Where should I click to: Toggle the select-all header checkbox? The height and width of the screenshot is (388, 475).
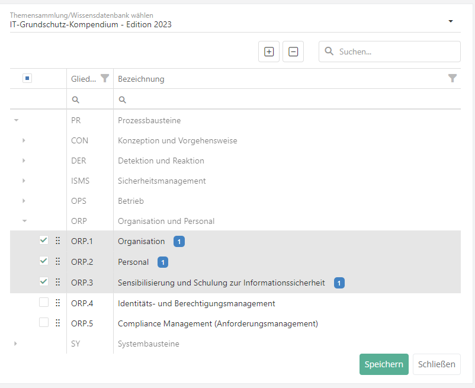click(27, 78)
